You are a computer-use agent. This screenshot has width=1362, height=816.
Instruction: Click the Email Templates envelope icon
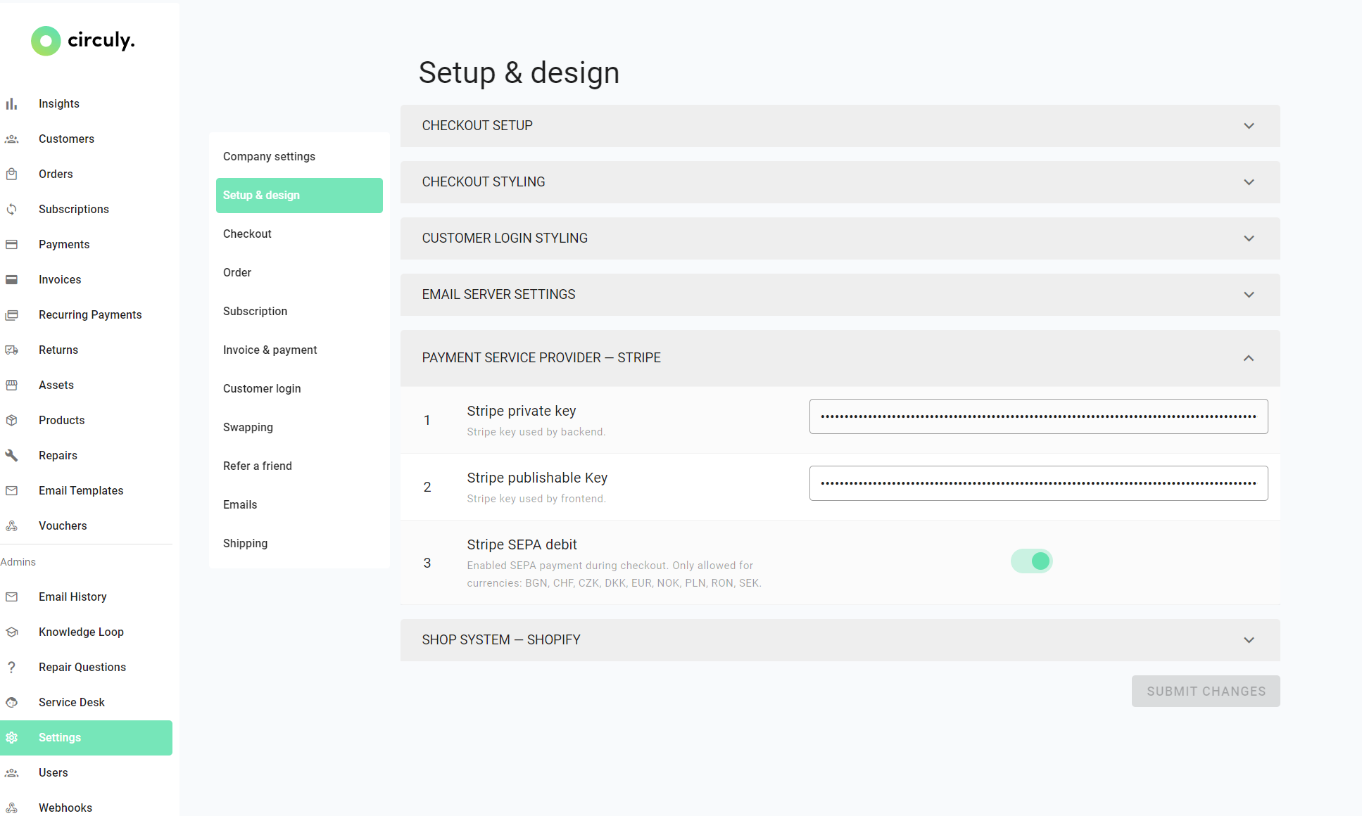tap(11, 491)
